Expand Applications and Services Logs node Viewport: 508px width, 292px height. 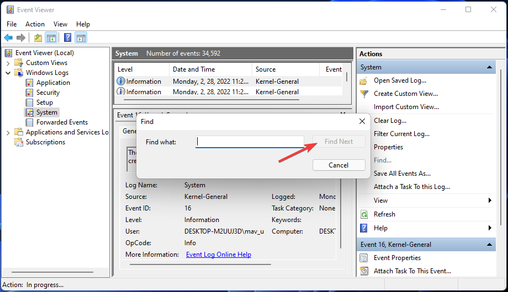click(x=8, y=132)
